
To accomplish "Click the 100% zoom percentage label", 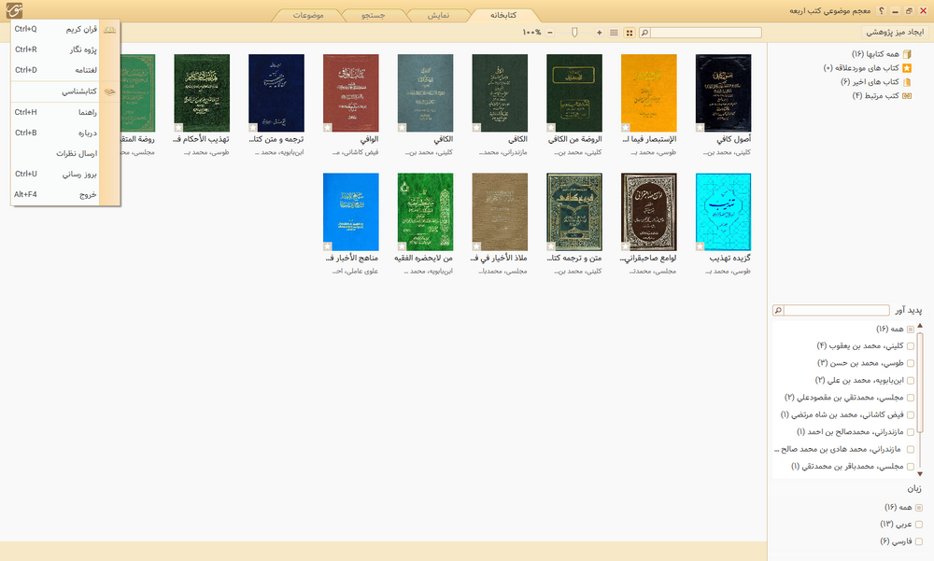I will click(x=531, y=33).
